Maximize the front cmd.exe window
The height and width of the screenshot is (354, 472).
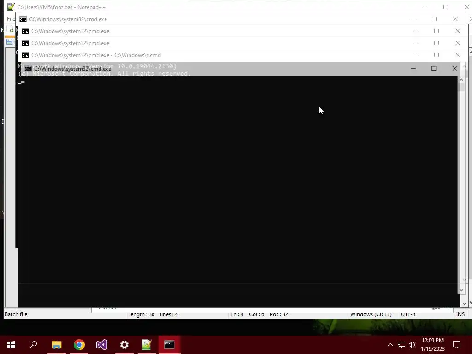point(434,69)
